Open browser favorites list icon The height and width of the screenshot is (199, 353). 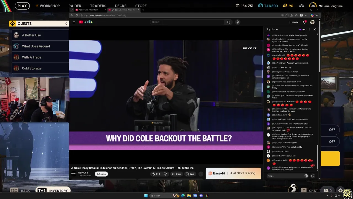(x=296, y=15)
